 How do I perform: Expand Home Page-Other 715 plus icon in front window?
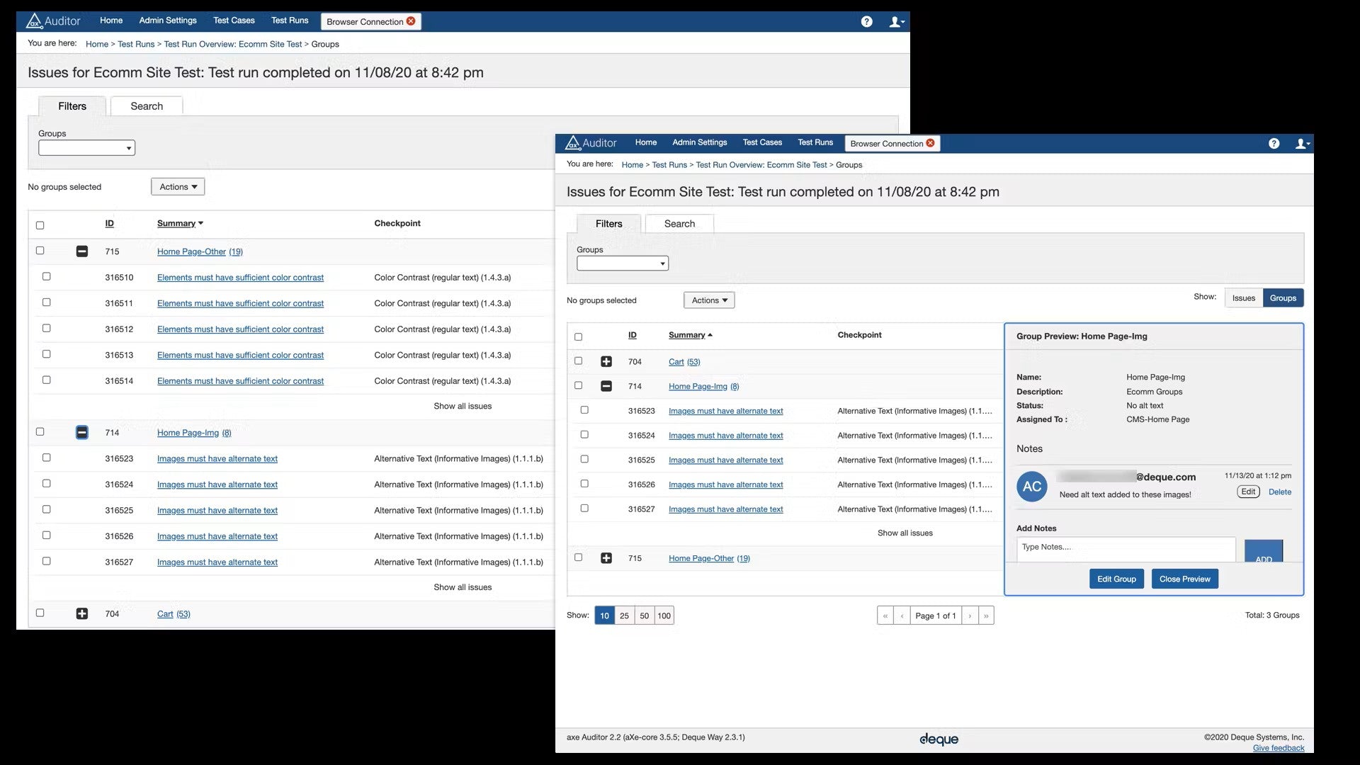pyautogui.click(x=606, y=558)
